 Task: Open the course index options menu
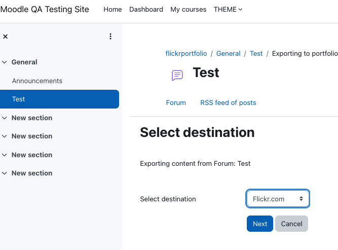click(x=110, y=36)
